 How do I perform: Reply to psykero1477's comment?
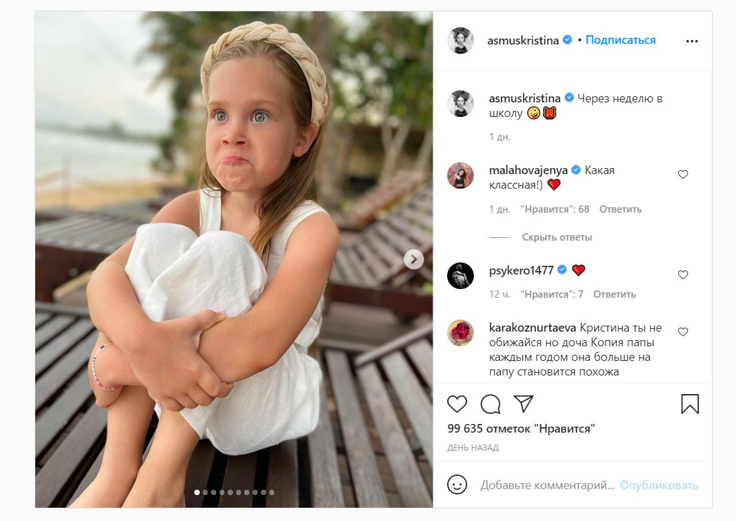pyautogui.click(x=614, y=294)
